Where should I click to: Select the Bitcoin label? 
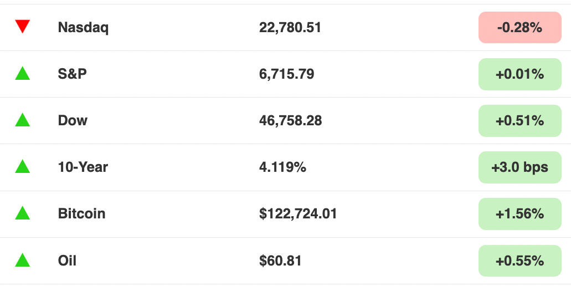coord(81,214)
